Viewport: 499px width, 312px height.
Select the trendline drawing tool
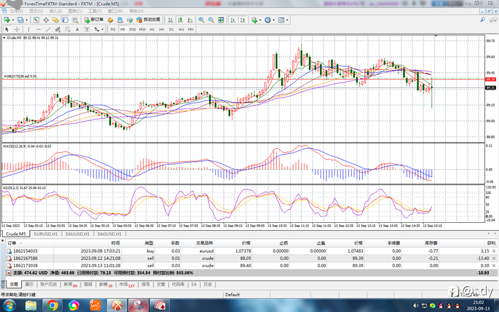click(x=48, y=29)
